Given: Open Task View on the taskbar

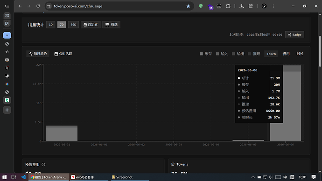Looking at the screenshot, I should [14, 177].
